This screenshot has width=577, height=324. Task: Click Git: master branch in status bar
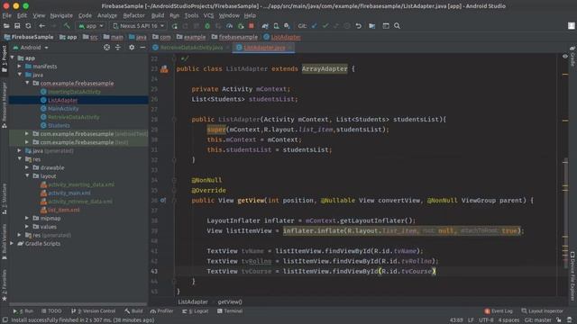pos(537,320)
